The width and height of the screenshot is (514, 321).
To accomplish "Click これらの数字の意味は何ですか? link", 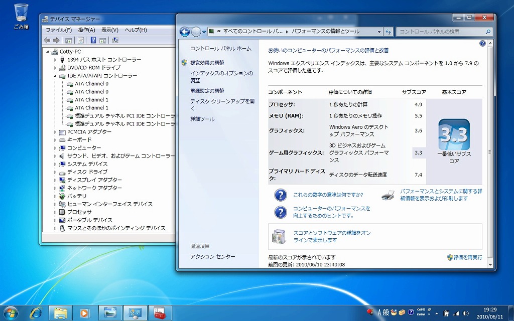I will pos(328,195).
